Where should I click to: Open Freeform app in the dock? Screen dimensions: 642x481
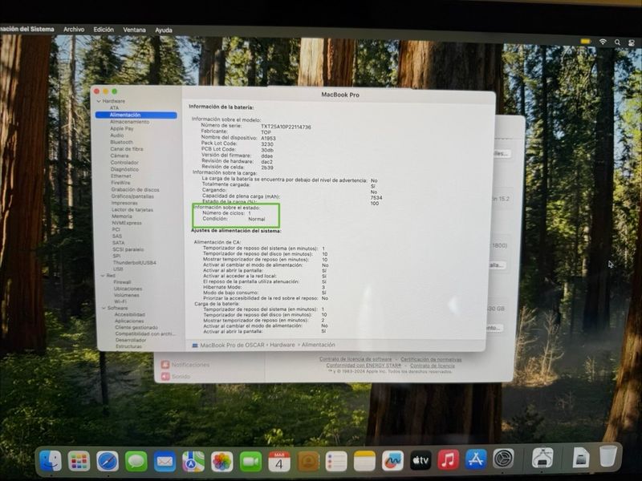[392, 461]
